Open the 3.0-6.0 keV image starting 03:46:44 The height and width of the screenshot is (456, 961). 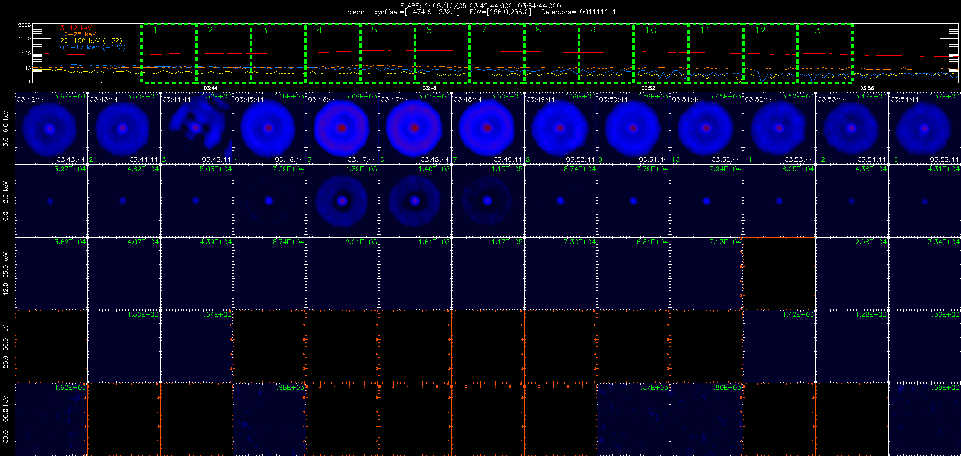342,128
